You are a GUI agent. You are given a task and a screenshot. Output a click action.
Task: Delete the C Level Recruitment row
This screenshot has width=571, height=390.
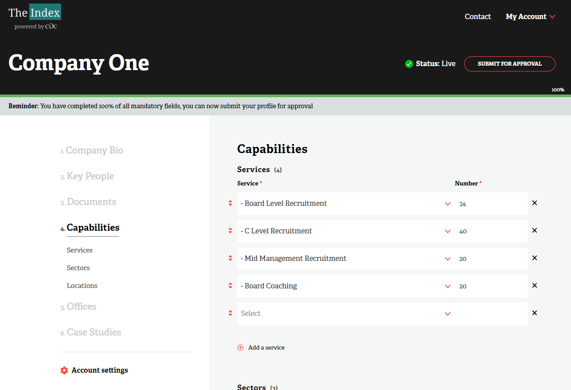pyautogui.click(x=534, y=231)
